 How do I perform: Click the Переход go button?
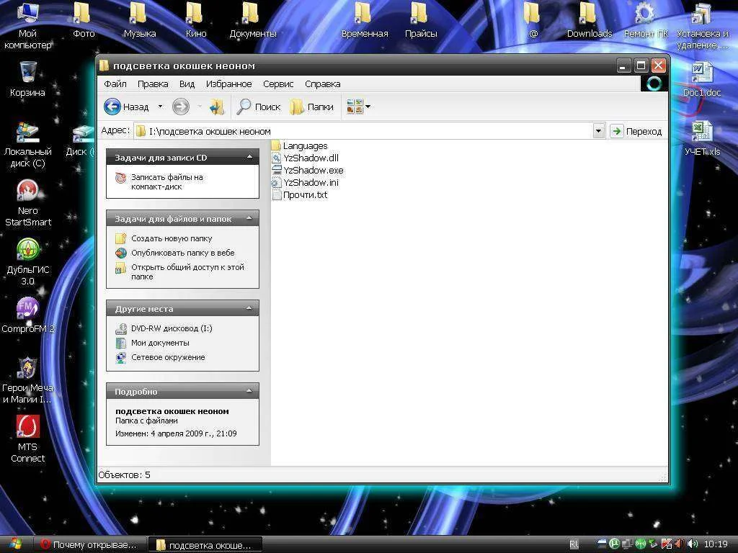(x=636, y=131)
